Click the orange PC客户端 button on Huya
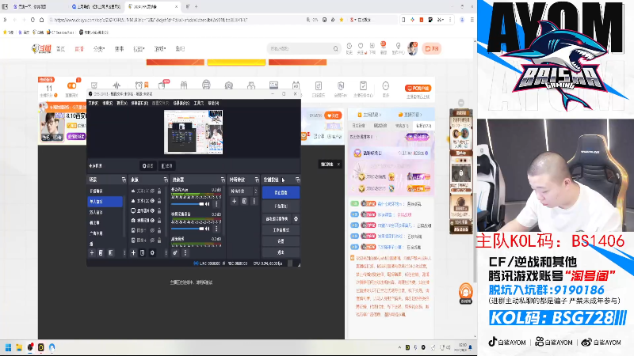Viewport: 634px width, 356px height. click(418, 89)
